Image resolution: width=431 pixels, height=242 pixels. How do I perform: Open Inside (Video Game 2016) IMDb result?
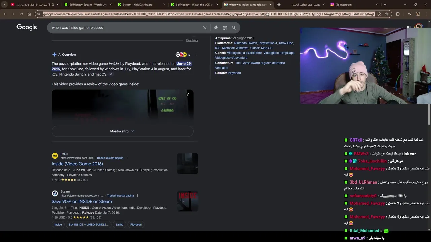click(77, 164)
